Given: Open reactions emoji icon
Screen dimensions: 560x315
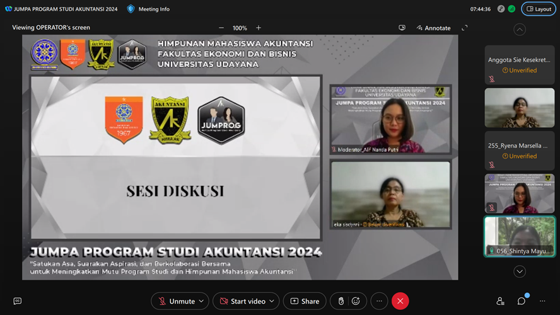Looking at the screenshot, I should [x=356, y=301].
